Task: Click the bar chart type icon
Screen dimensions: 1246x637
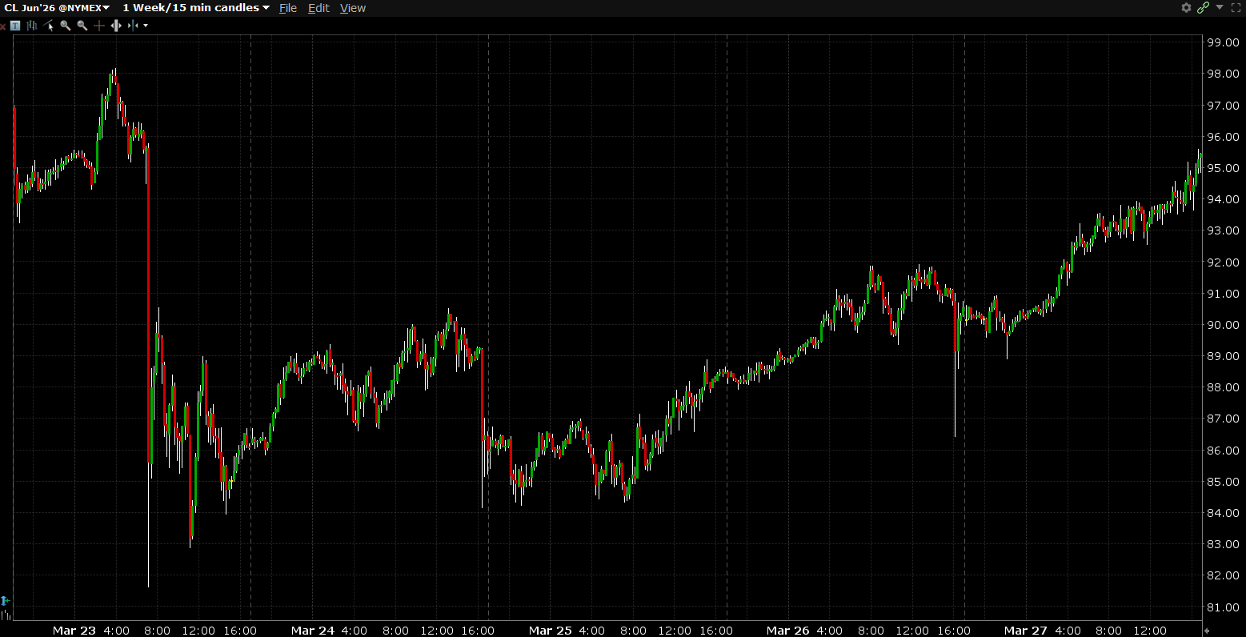Action: click(32, 26)
